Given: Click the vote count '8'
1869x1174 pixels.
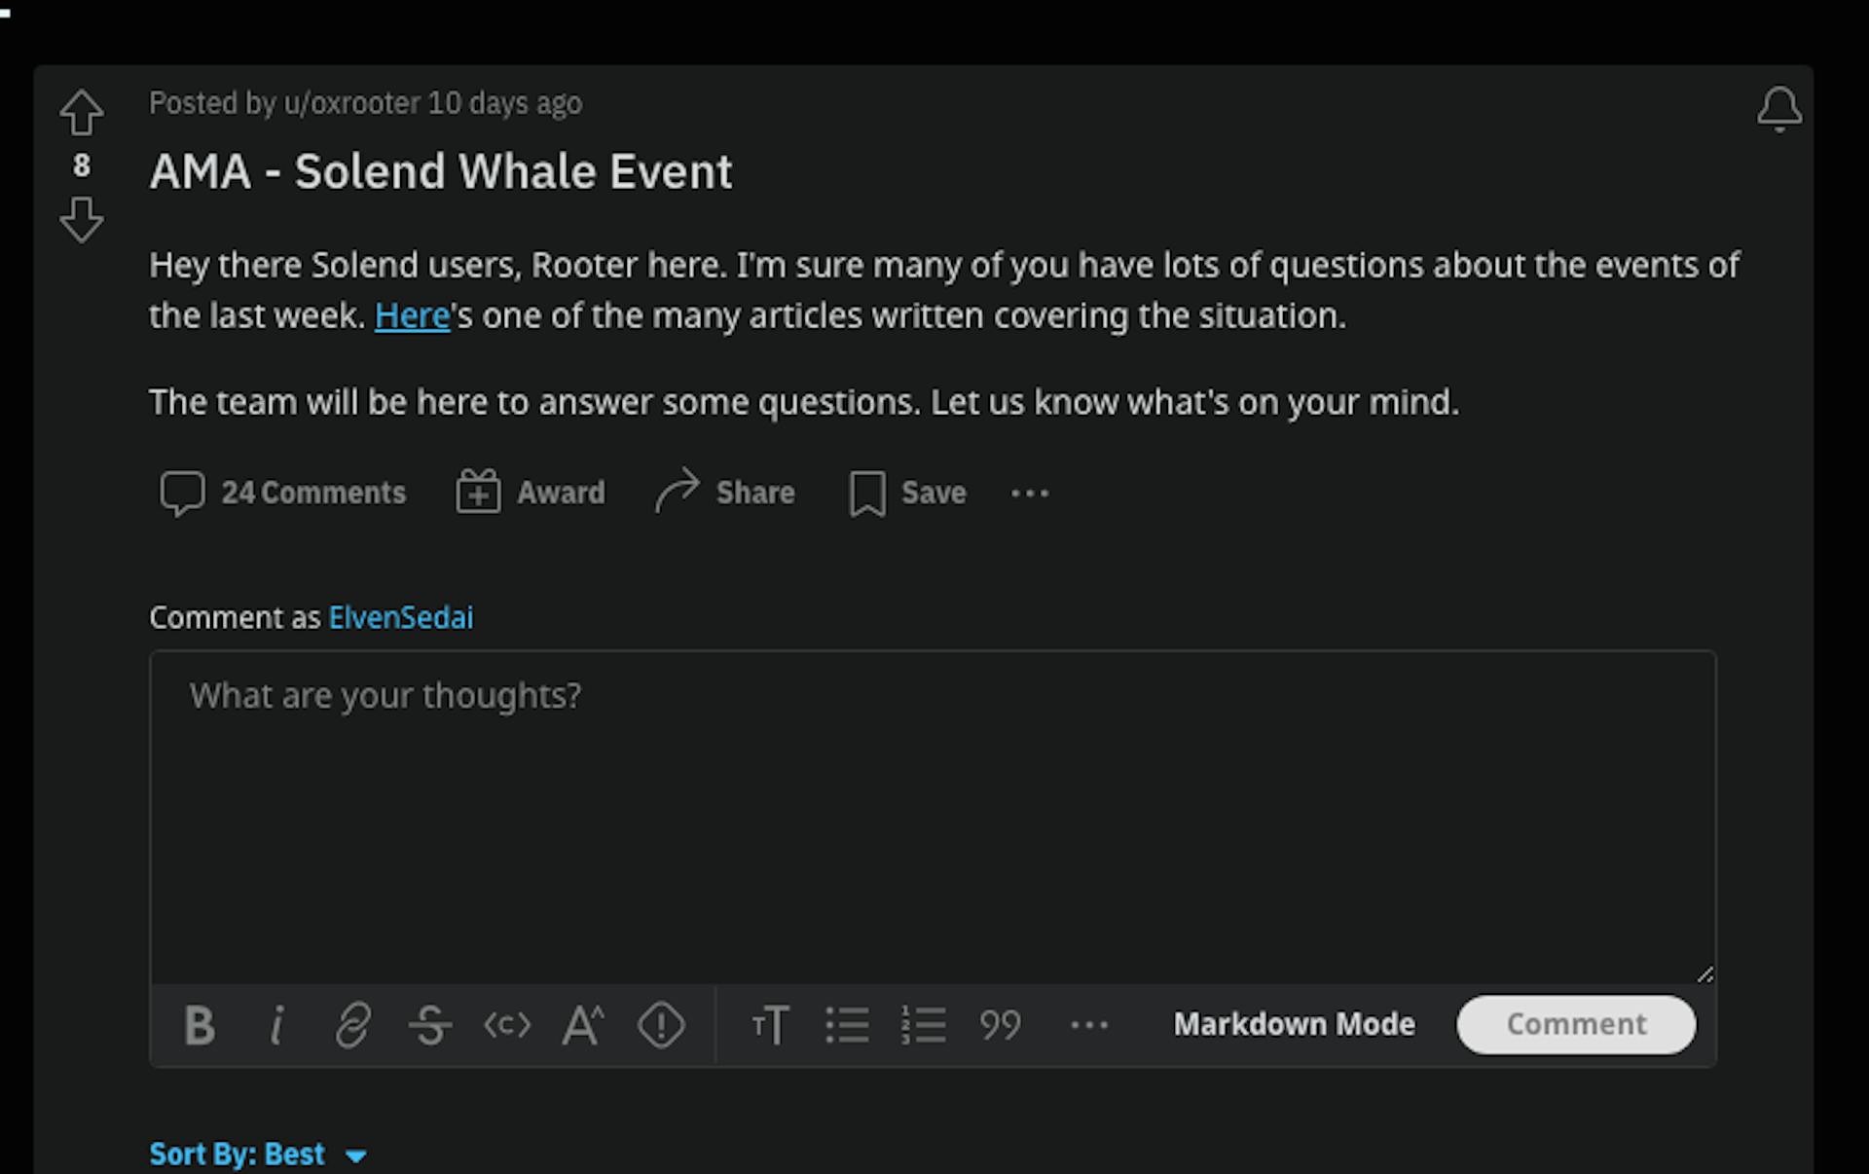Looking at the screenshot, I should pos(82,166).
